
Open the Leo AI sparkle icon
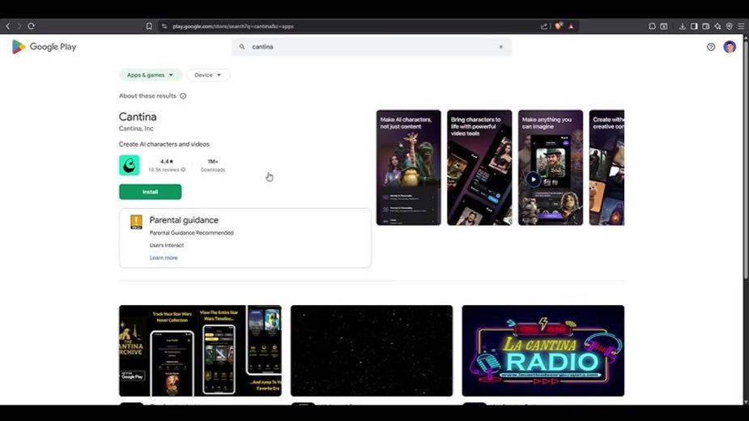tap(717, 26)
